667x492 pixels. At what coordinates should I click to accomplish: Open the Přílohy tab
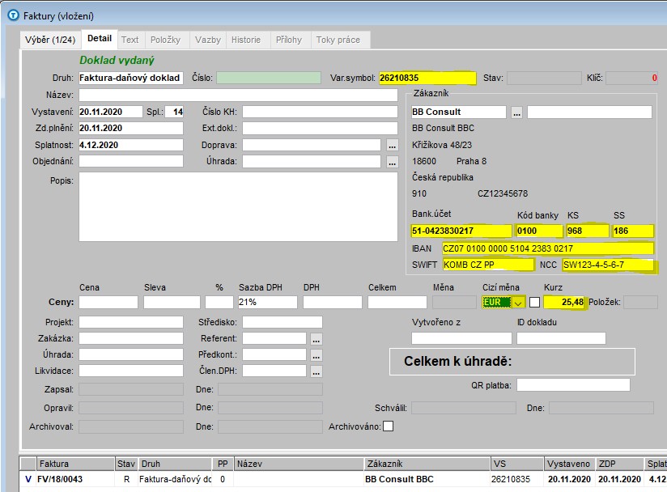[x=289, y=40]
